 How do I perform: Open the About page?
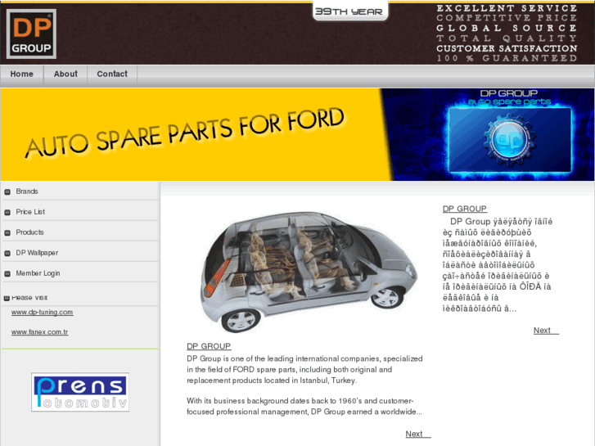pyautogui.click(x=65, y=74)
